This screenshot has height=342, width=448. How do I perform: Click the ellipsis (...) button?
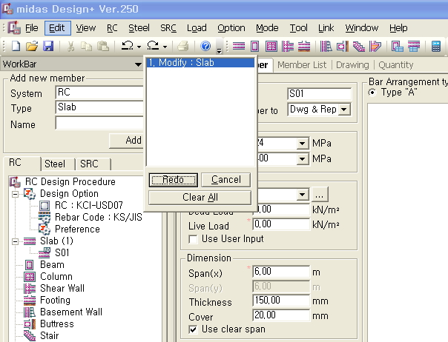click(320, 195)
